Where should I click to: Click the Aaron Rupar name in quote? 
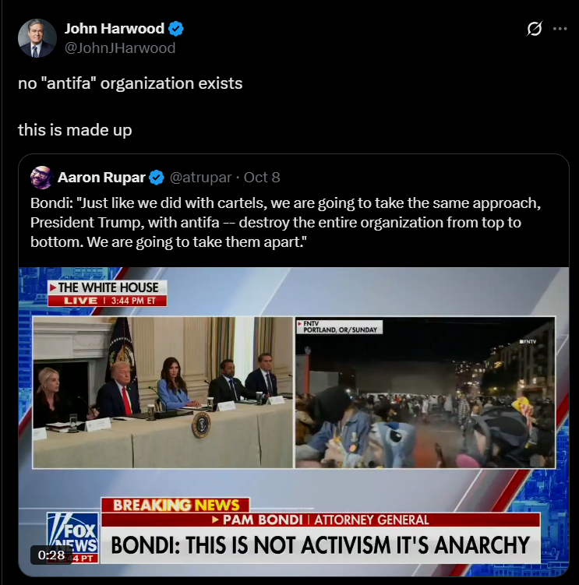pyautogui.click(x=101, y=178)
